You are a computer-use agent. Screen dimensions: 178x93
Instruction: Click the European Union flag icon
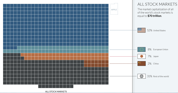141,49
